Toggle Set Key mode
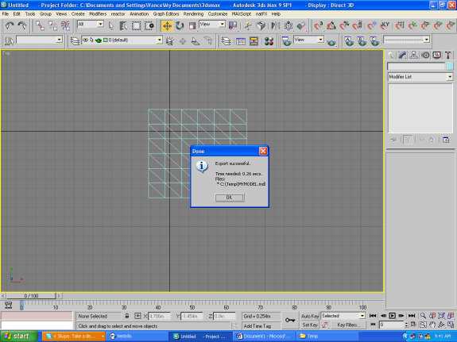This screenshot has height=342, width=457. point(310,325)
